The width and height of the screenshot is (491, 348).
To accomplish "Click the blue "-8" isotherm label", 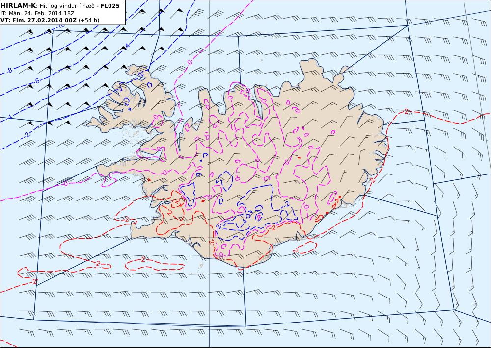I will click(x=9, y=70).
